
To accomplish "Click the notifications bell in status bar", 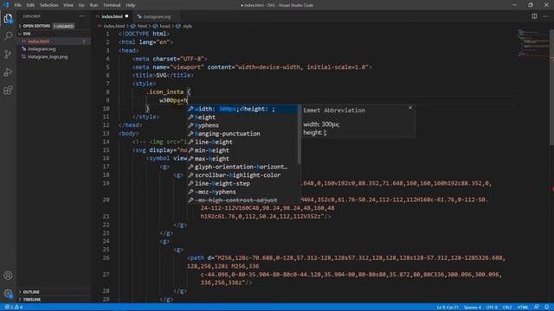I will (x=546, y=308).
